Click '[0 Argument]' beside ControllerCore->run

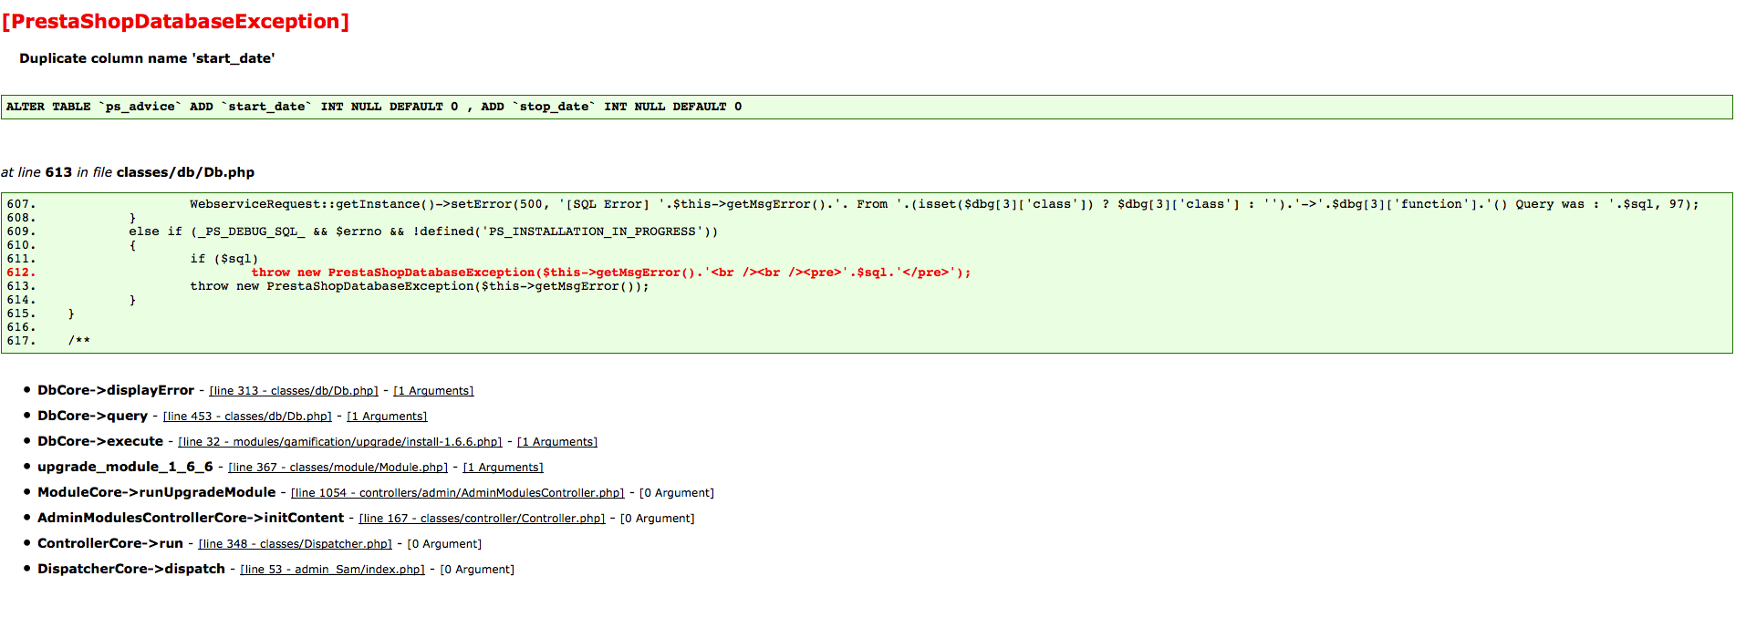coord(444,544)
